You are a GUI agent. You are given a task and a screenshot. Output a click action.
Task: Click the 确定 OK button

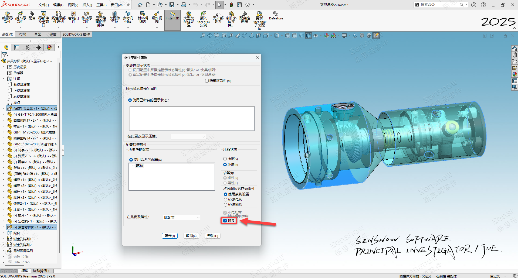click(x=170, y=236)
